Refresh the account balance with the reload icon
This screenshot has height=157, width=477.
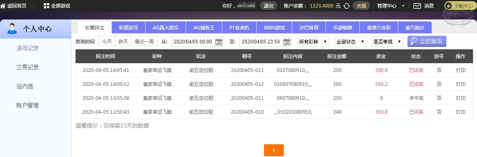pos(347,6)
